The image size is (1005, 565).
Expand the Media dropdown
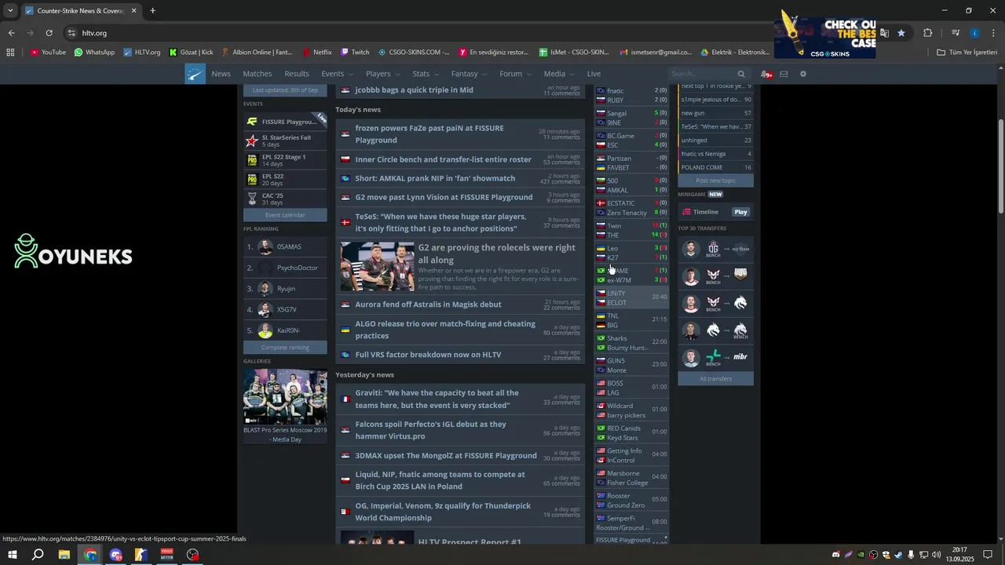[x=559, y=74]
